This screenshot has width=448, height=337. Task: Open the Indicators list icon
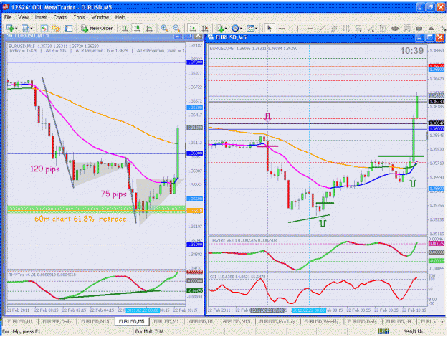tap(220, 28)
